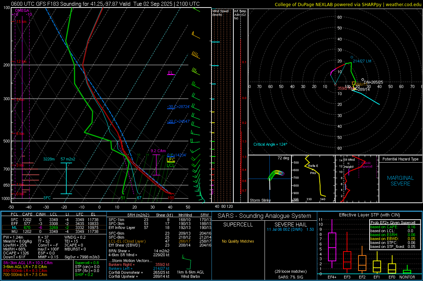The width and height of the screenshot is (423, 281).
Task: Click the '(29 loose matches)' note
Action: click(x=290, y=271)
